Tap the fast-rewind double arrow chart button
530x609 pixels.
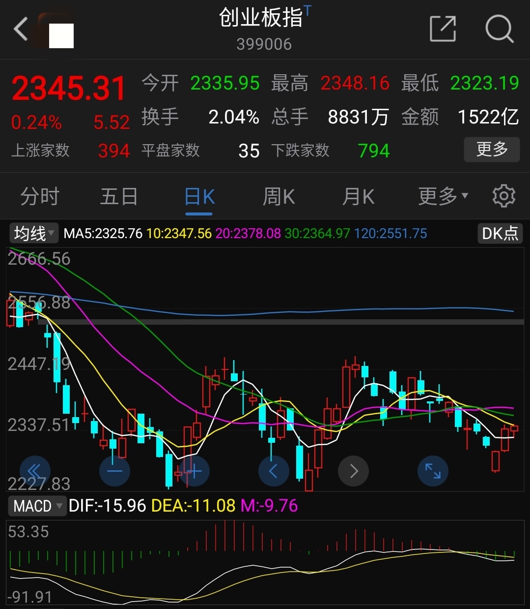(x=35, y=471)
